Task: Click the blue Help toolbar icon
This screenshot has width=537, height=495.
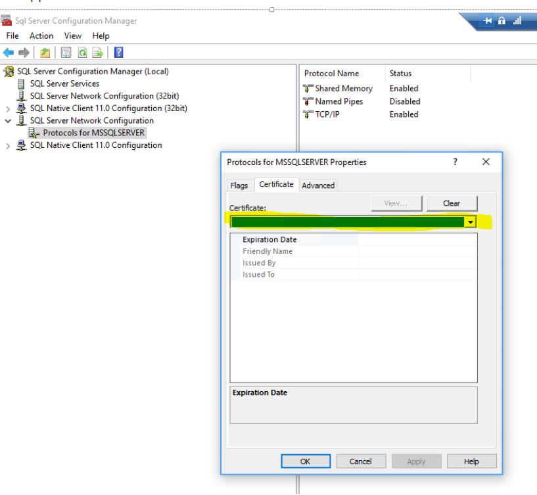Action: point(118,53)
